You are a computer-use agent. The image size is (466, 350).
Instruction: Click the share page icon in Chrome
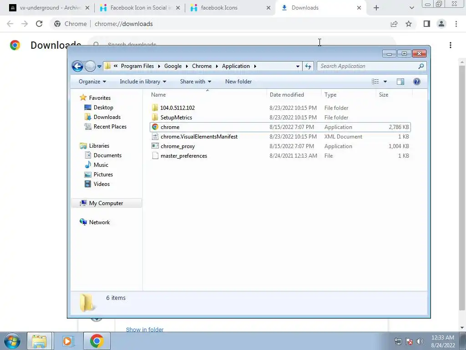coord(394,24)
